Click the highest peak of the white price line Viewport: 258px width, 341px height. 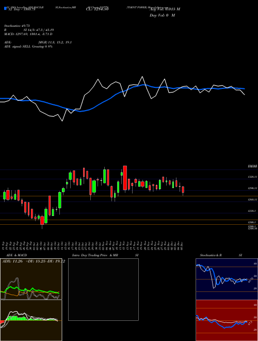[x=142, y=77]
